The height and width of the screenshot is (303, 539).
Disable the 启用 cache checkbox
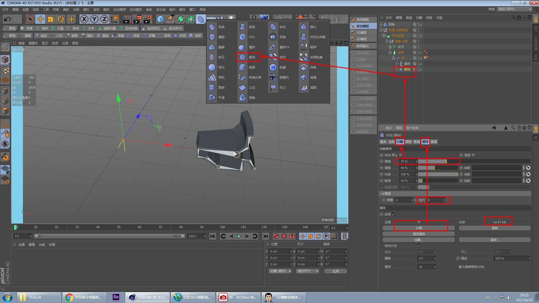(x=394, y=214)
